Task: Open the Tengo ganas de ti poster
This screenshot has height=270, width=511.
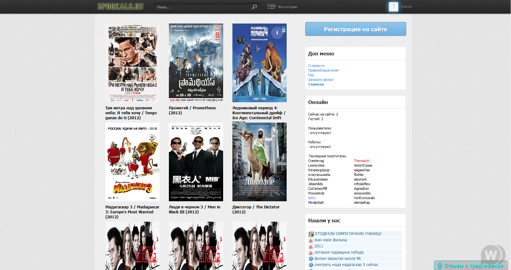Action: [x=132, y=63]
